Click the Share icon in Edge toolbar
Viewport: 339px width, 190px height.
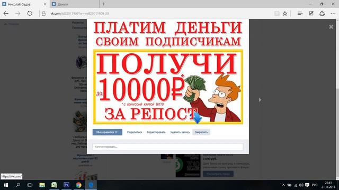(322, 13)
